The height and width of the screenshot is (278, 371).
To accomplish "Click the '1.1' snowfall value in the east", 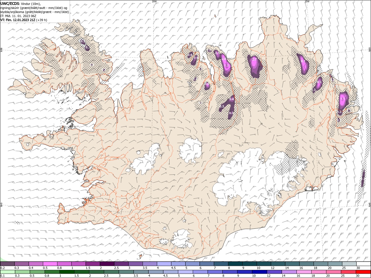I will click(343, 99).
